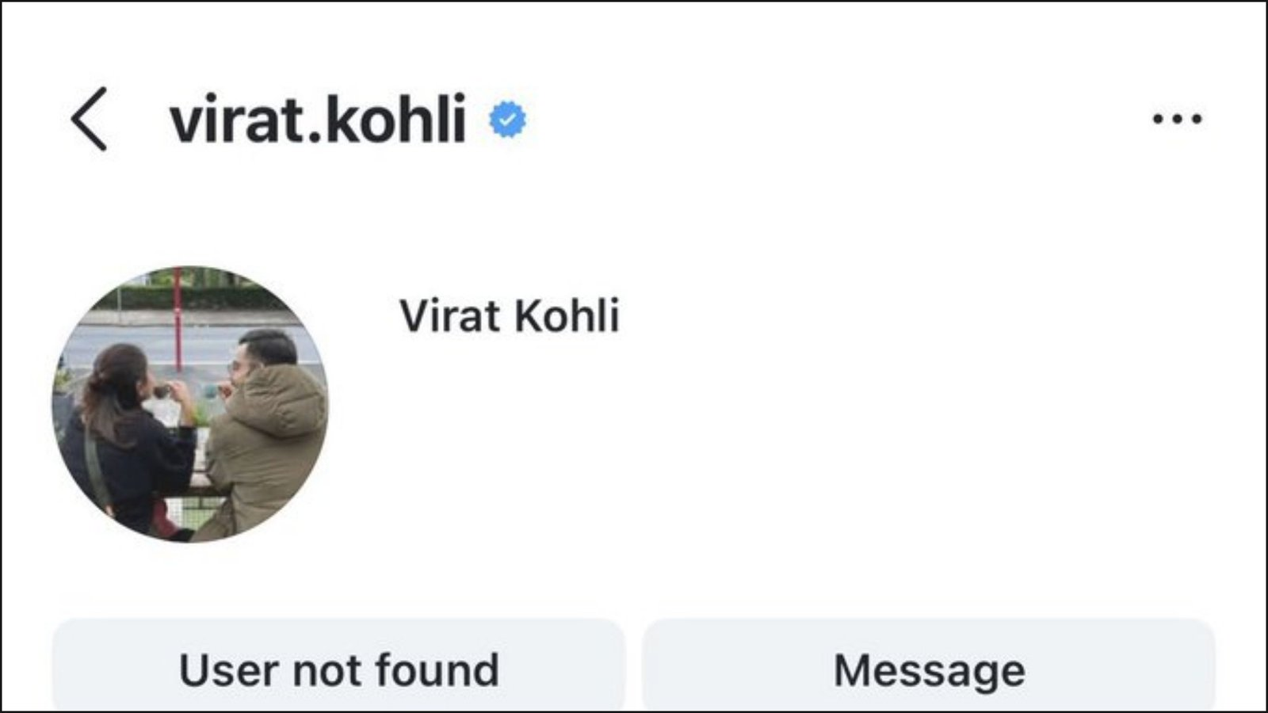
Task: Tap the bold virat.kohli handle text
Action: tap(318, 120)
